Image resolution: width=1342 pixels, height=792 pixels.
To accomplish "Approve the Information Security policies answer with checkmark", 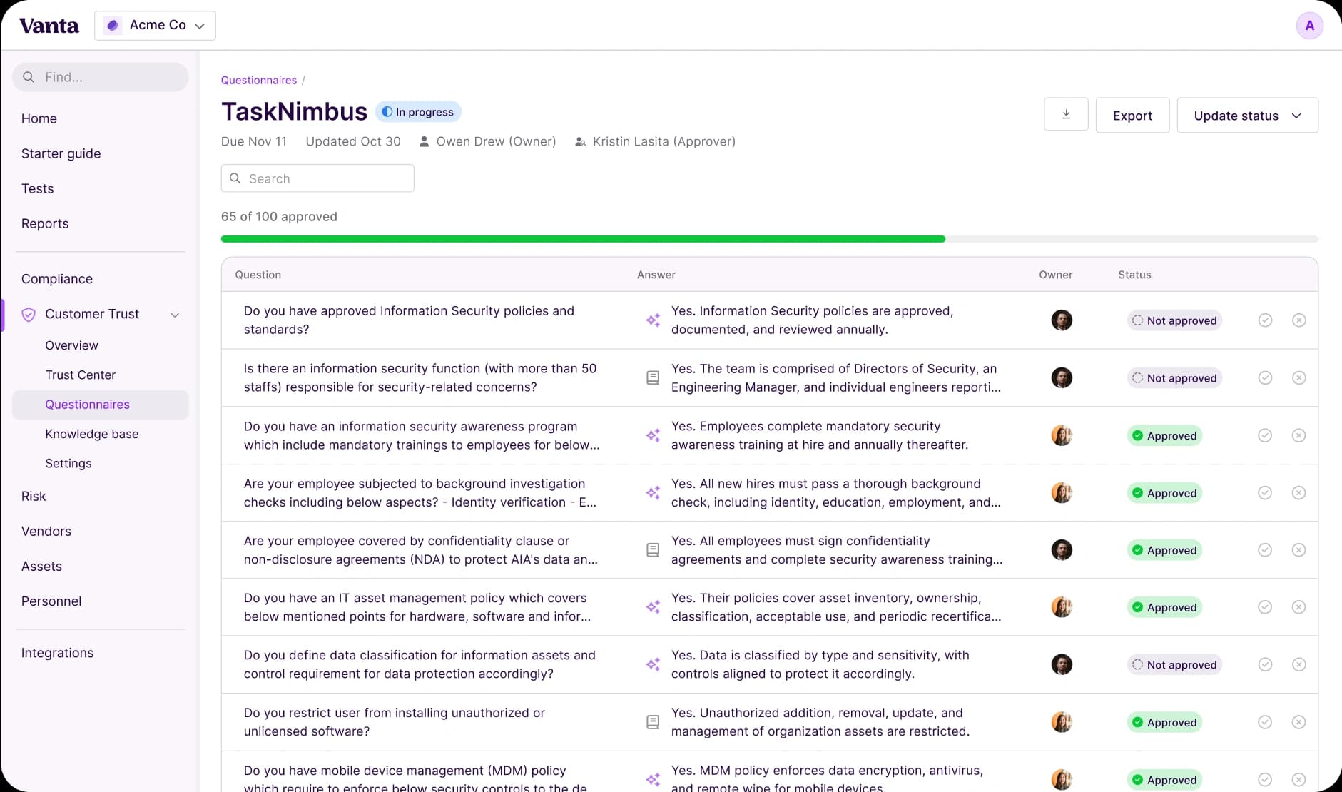I will (x=1265, y=320).
